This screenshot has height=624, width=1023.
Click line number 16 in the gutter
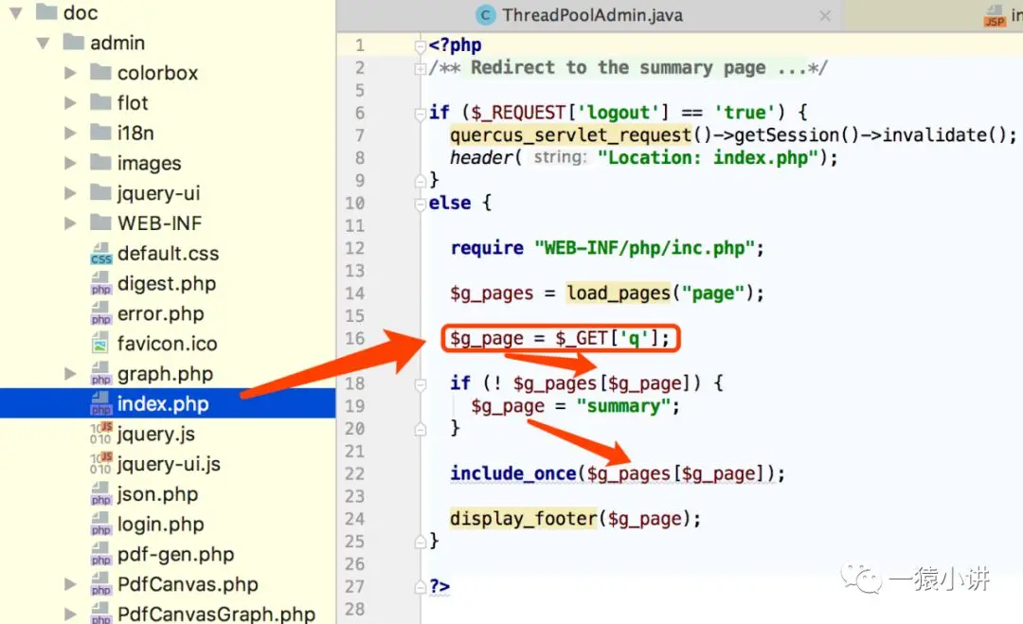pyautogui.click(x=354, y=338)
